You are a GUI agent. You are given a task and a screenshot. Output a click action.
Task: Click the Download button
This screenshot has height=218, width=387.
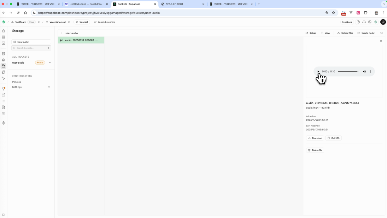coord(315,138)
